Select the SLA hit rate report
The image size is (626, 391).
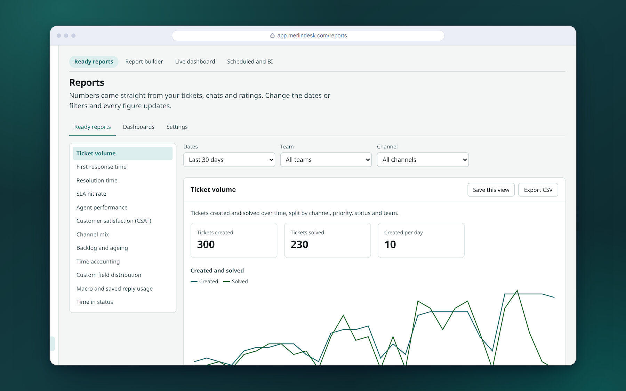[123, 194]
